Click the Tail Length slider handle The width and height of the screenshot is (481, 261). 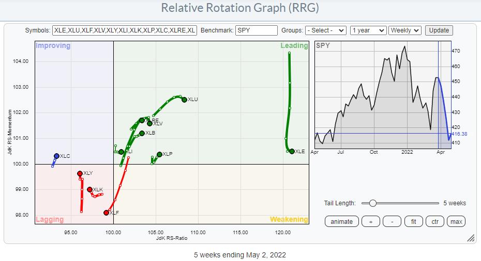(372, 203)
